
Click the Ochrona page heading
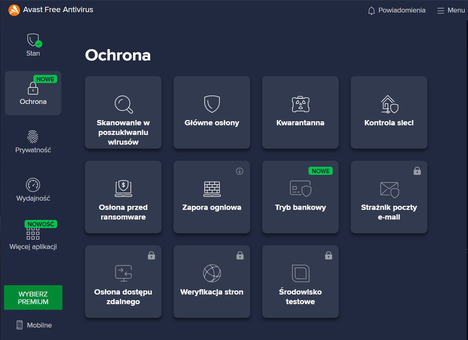pos(118,55)
